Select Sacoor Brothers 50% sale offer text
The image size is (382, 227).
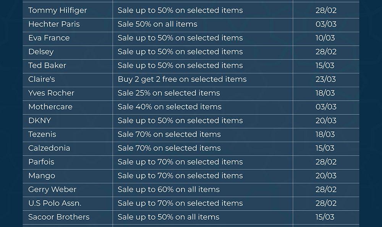[168, 217]
